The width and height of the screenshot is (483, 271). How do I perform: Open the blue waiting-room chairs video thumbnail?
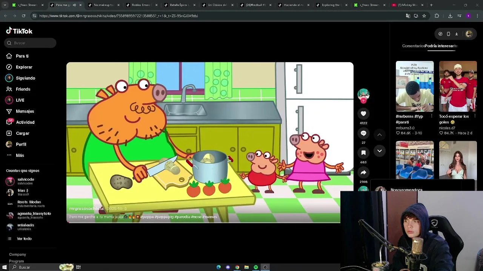click(x=415, y=160)
